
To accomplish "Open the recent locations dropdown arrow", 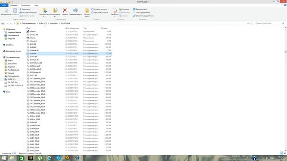I will 11,23.
